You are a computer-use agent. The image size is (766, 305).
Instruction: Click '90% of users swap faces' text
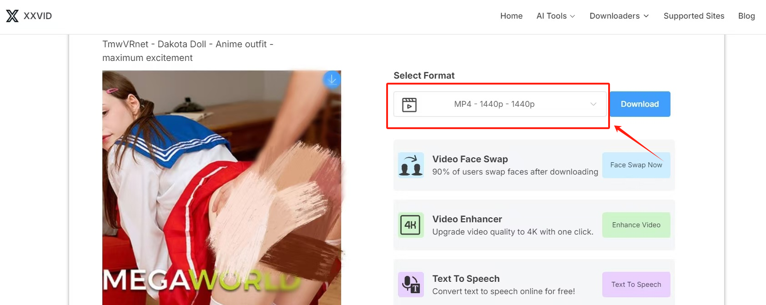click(515, 172)
